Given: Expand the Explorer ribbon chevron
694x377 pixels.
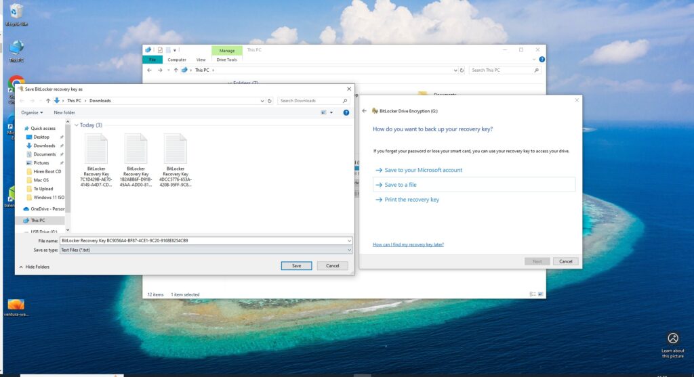Looking at the screenshot, I should tap(534, 60).
